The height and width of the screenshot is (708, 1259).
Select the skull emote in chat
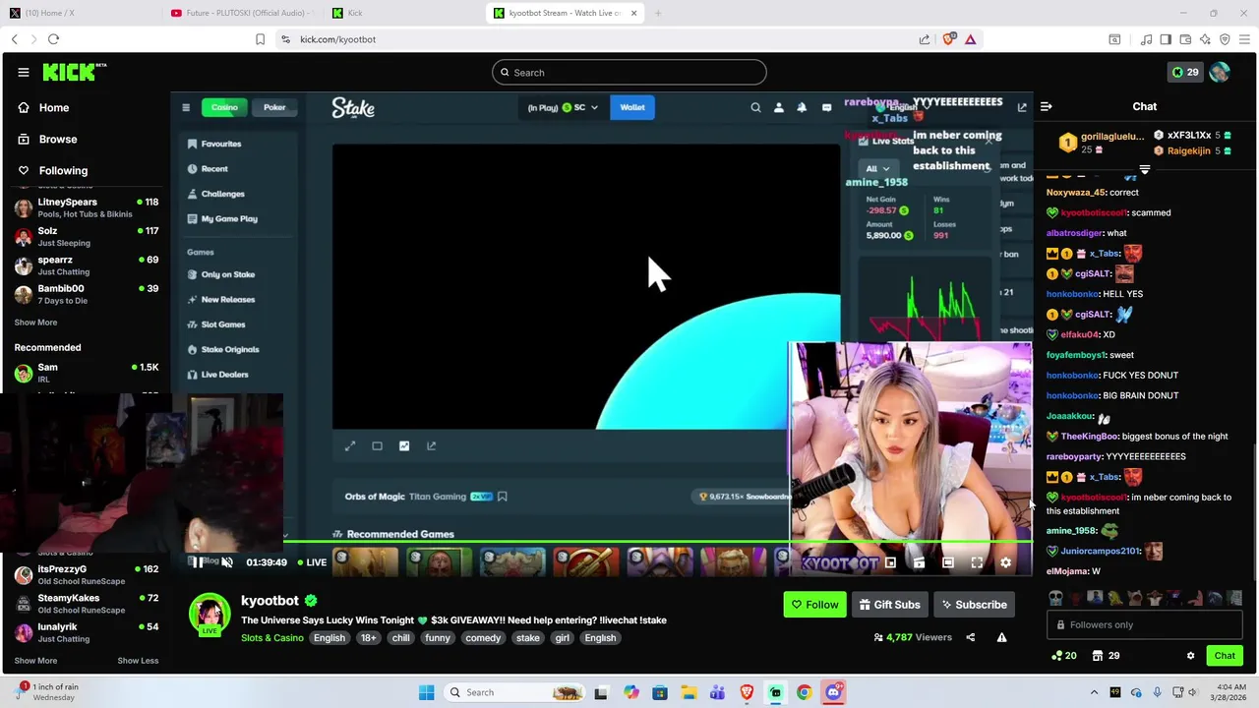coord(1055,598)
